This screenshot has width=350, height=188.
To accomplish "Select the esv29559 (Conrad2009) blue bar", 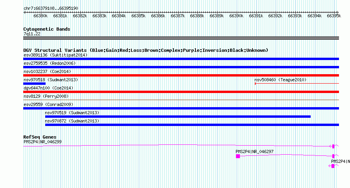I will 181,108.
